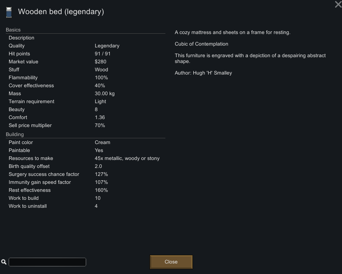Focus the search text field
Screen dimensions: 342x274
(47, 262)
